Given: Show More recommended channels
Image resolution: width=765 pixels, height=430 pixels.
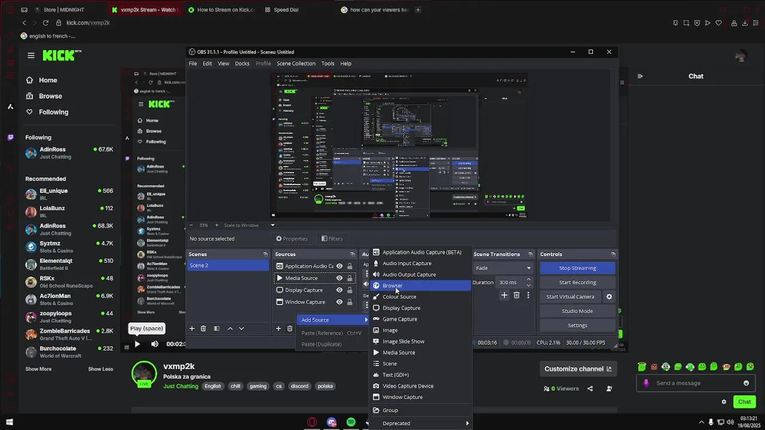Looking at the screenshot, I should tap(38, 369).
